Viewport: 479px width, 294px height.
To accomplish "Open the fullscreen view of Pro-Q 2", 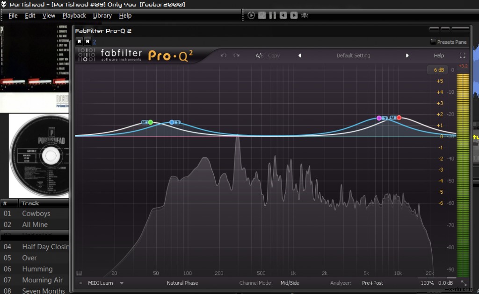I will 463,55.
